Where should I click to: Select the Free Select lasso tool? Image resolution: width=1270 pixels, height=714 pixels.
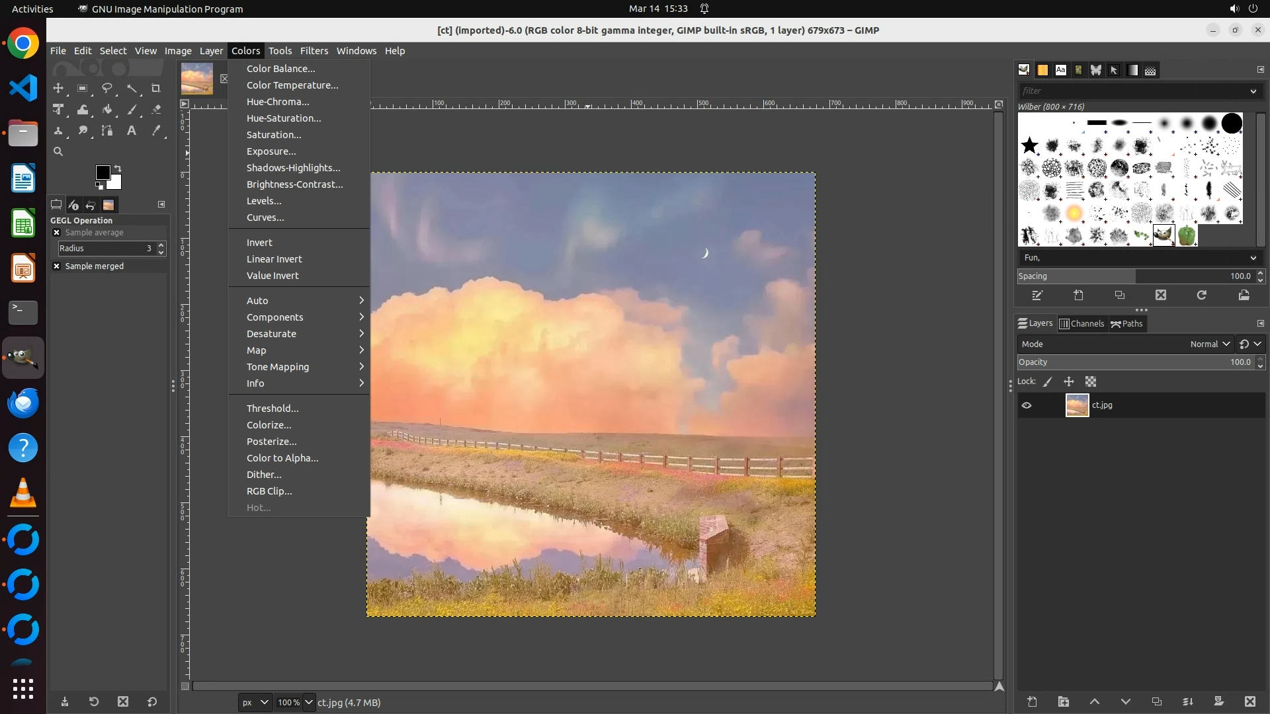pos(107,89)
